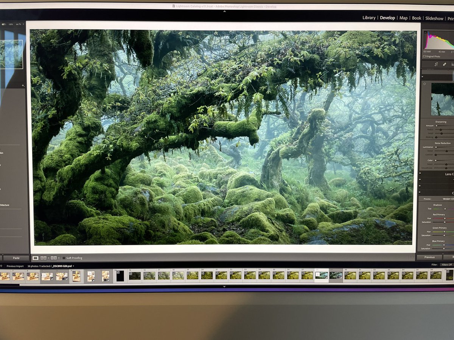This screenshot has width=454, height=340.
Task: Adjust the Blue Primary Hue slider
Action: pyautogui.click(x=443, y=245)
